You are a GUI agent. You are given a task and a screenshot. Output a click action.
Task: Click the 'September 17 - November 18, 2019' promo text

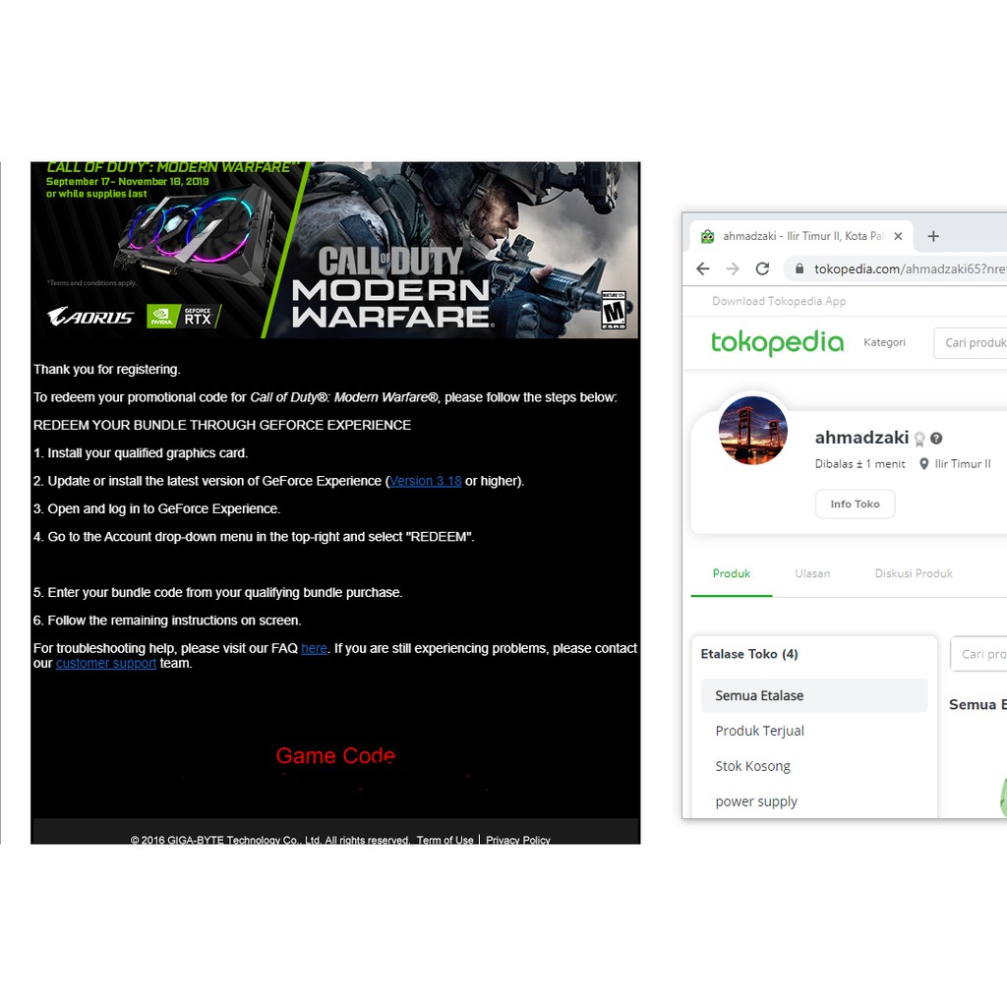coord(127,182)
